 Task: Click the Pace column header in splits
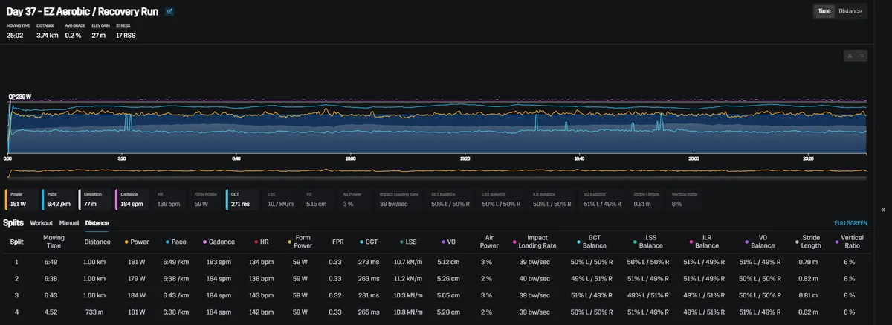(x=179, y=242)
